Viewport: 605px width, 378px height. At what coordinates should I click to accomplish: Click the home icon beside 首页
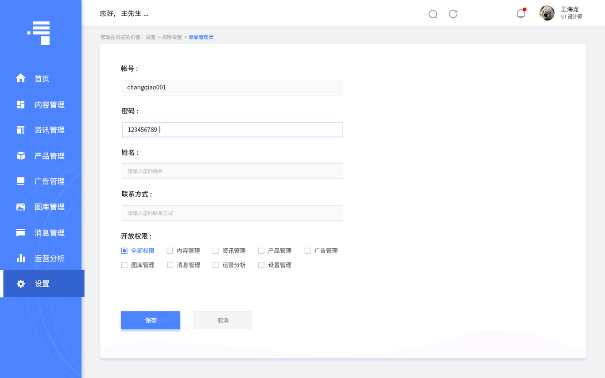[x=20, y=78]
